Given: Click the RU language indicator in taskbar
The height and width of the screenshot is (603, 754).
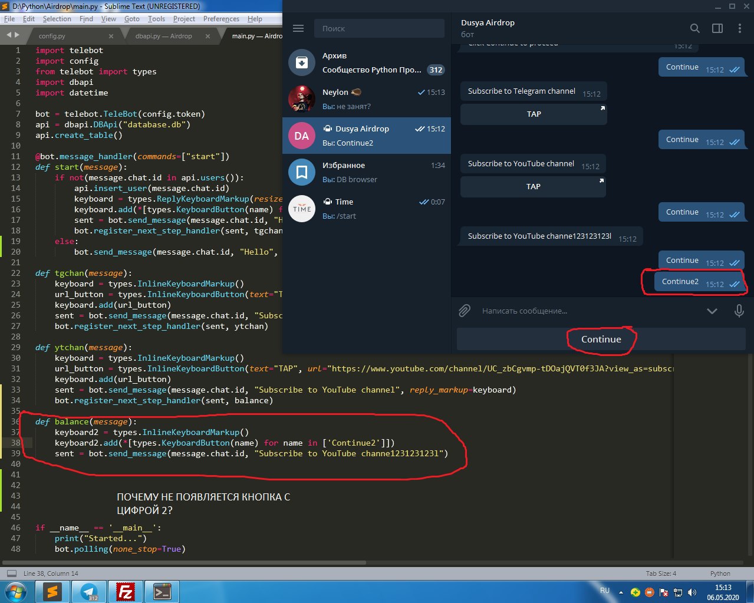Looking at the screenshot, I should (x=605, y=591).
